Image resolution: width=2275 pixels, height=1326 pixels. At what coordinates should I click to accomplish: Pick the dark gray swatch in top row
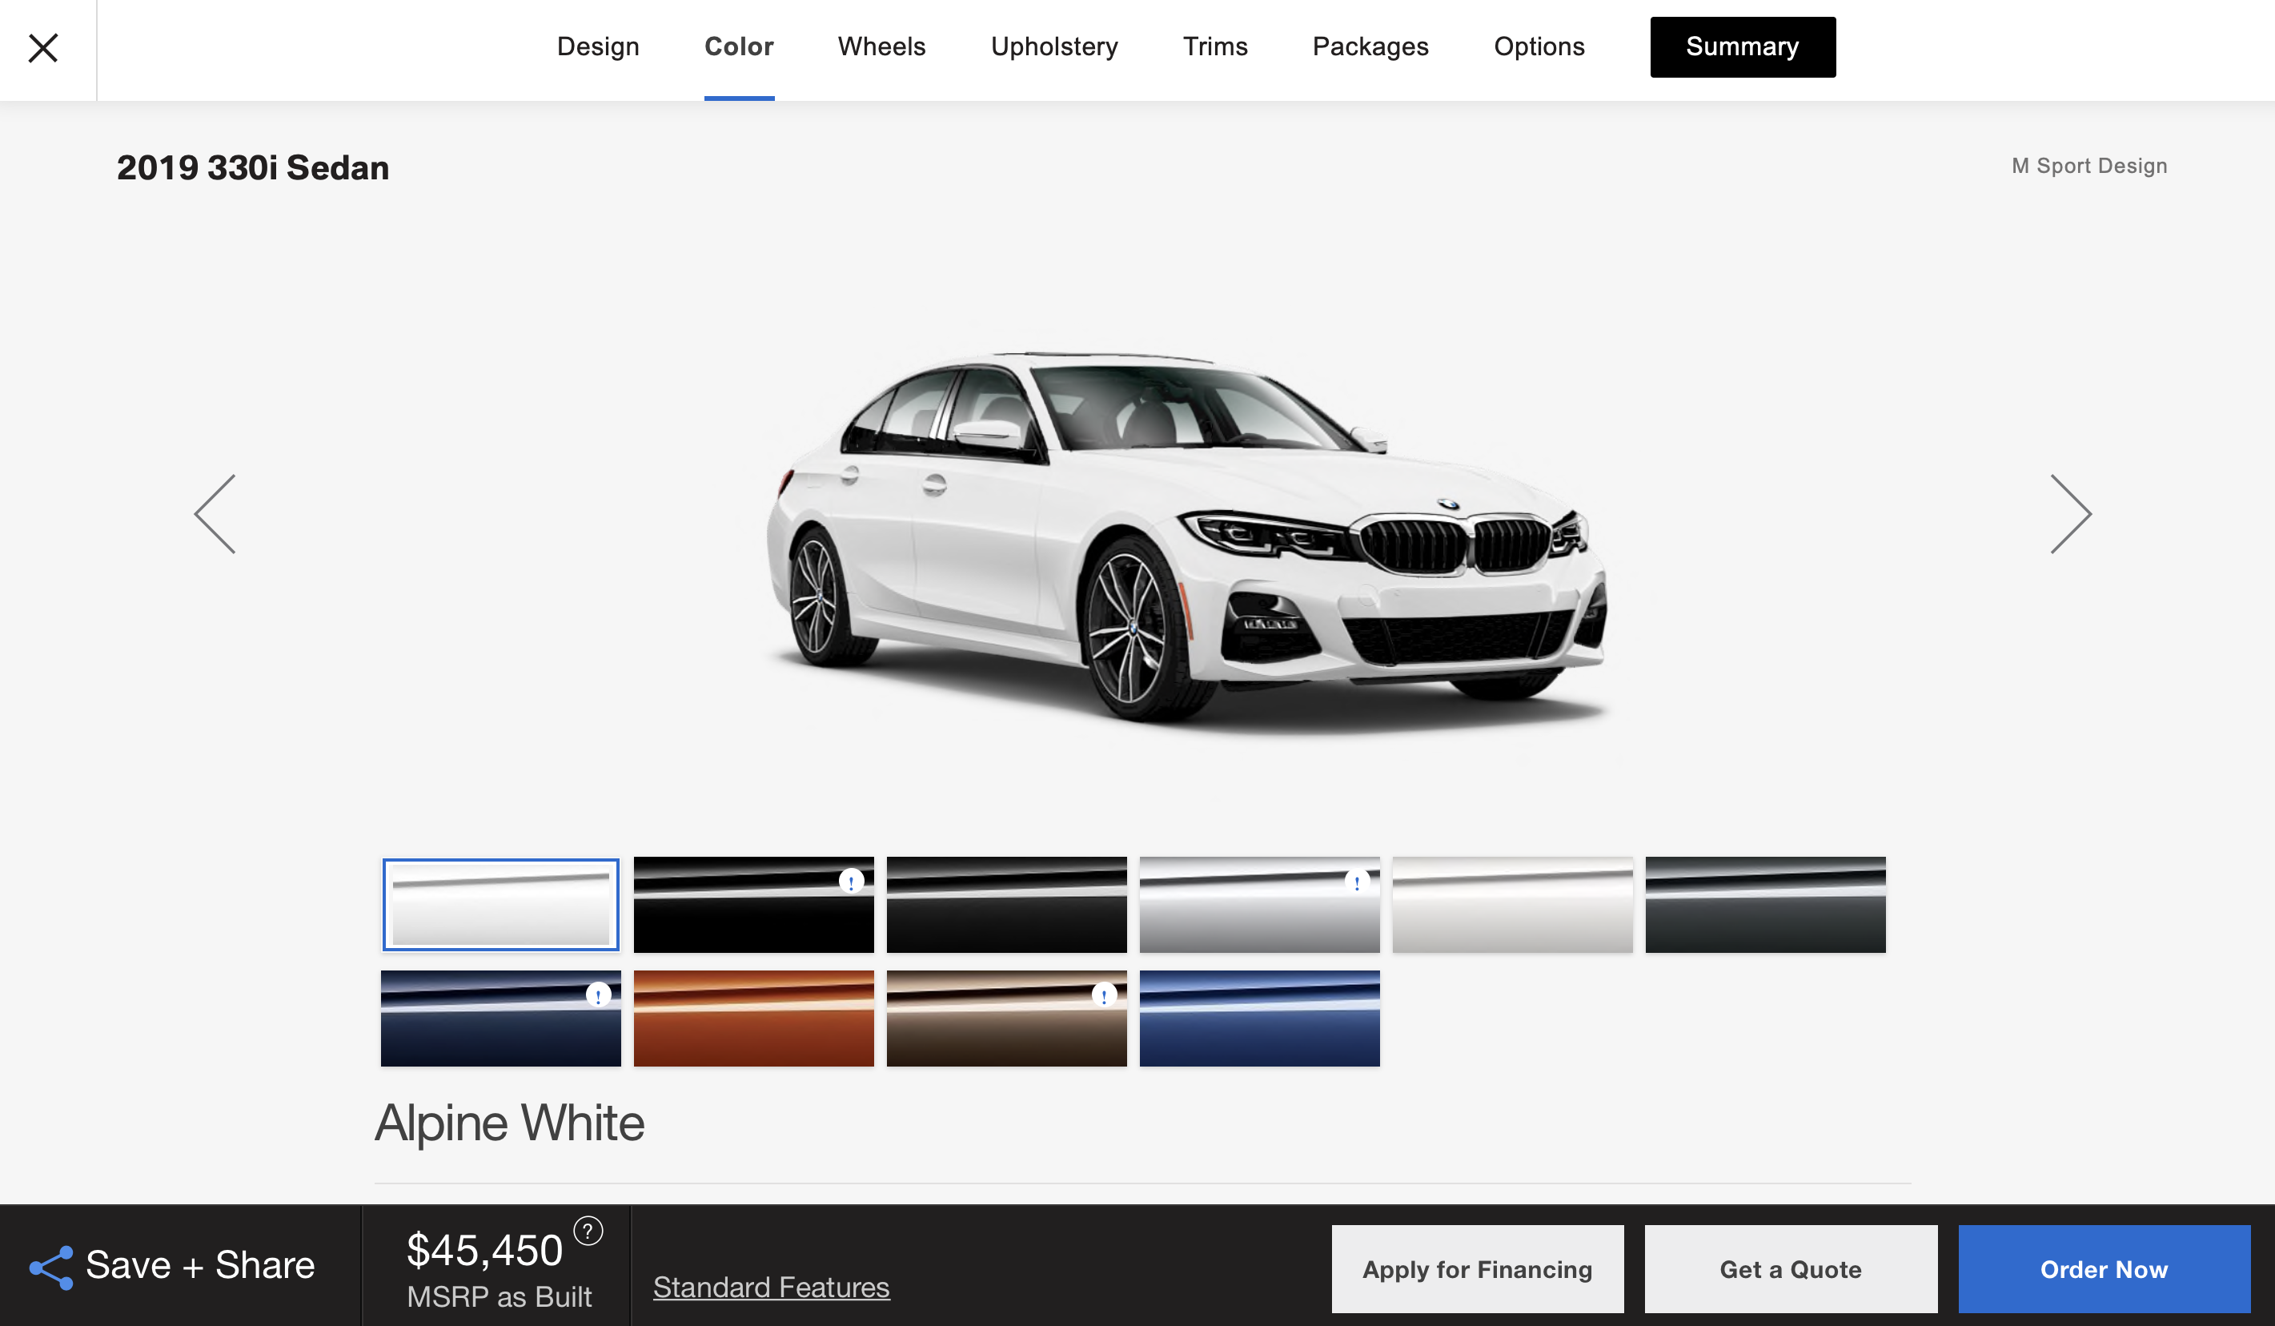[x=1765, y=905]
